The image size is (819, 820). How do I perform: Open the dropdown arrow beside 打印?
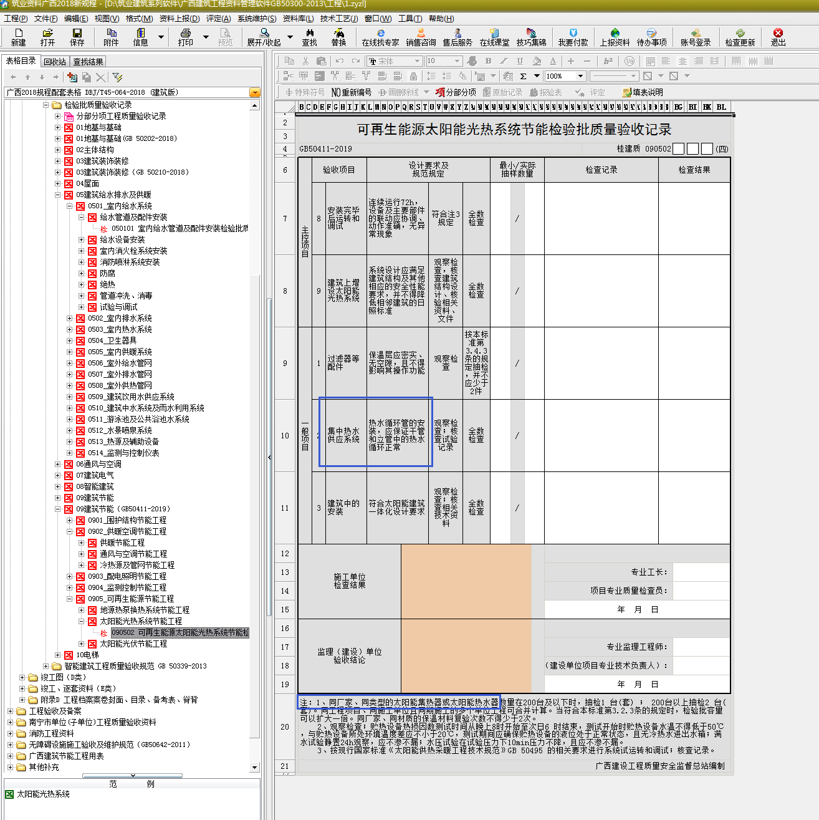click(x=206, y=37)
